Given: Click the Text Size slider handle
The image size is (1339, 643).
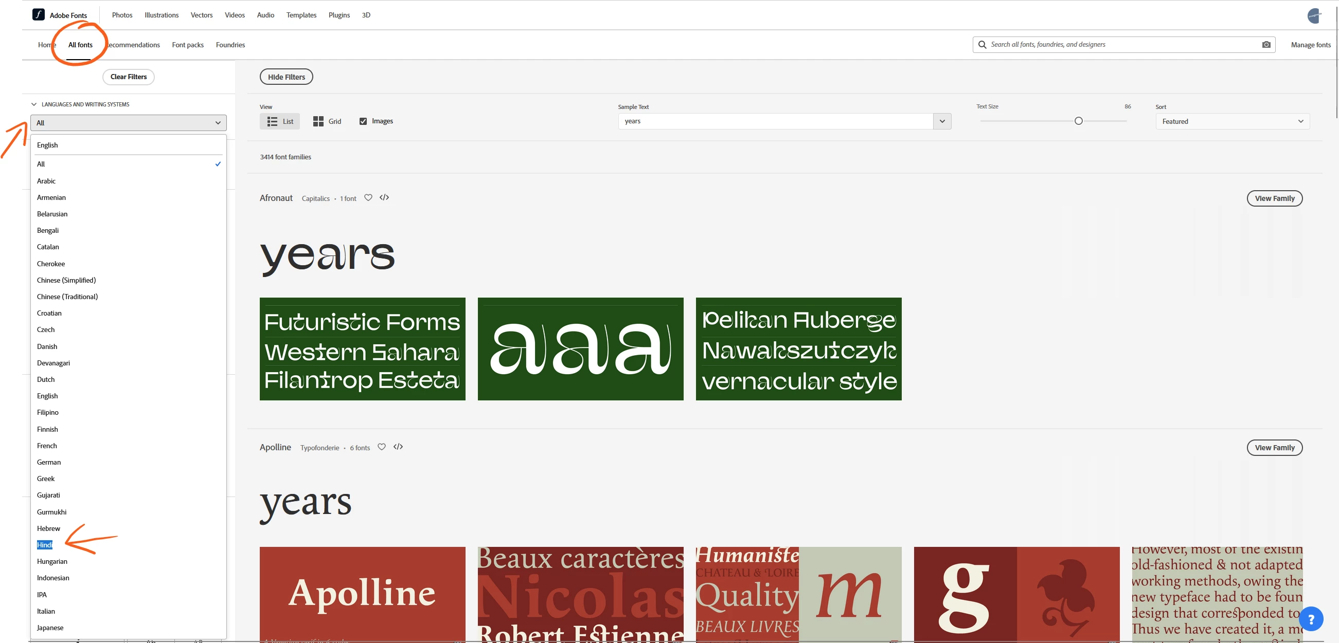Looking at the screenshot, I should click(1079, 121).
